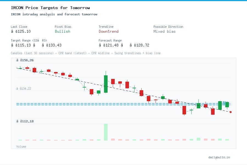Click the Last Close price value

21,31
